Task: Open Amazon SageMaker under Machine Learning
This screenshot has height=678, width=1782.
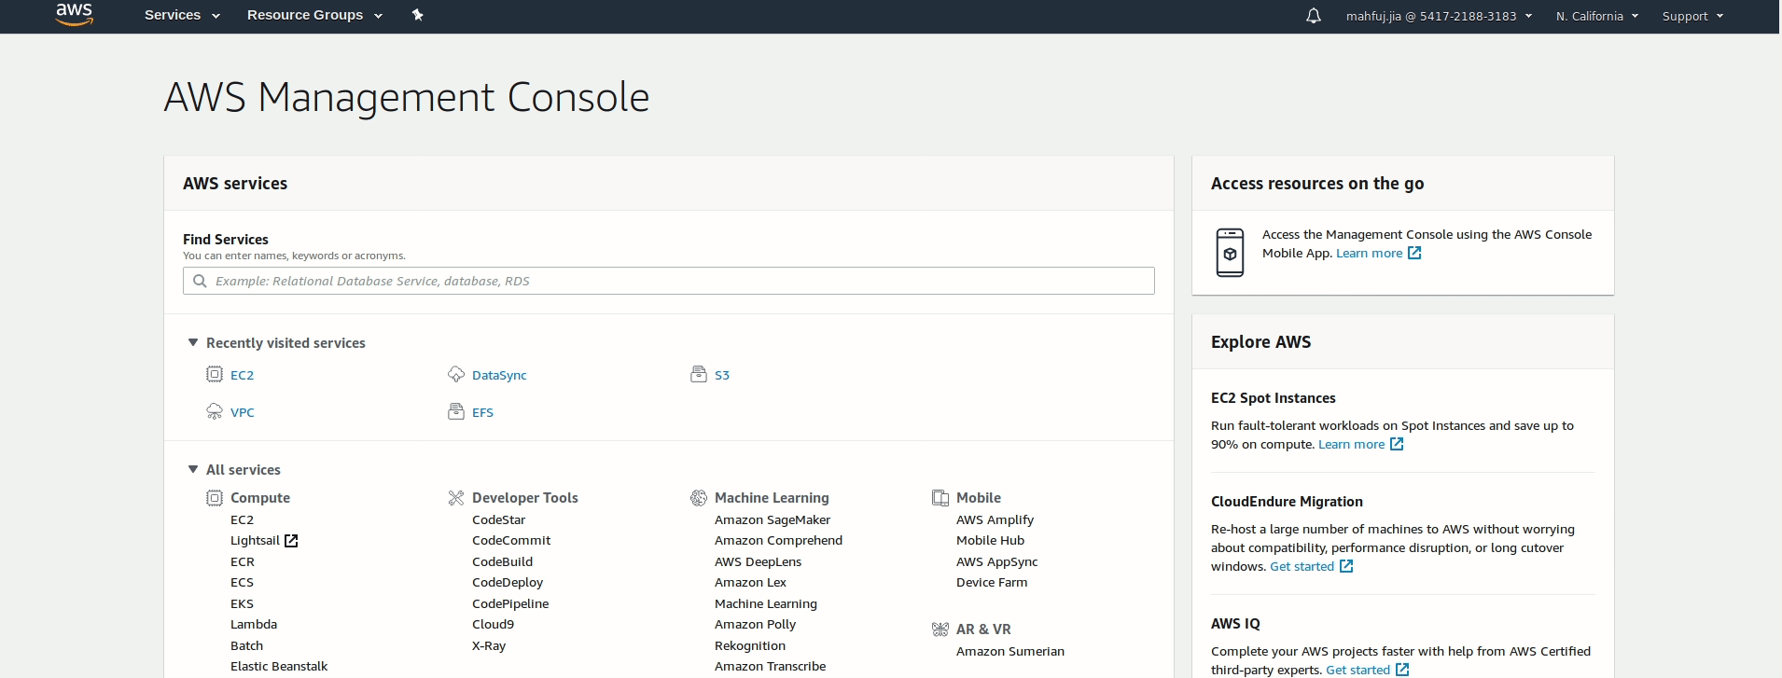Action: [773, 519]
